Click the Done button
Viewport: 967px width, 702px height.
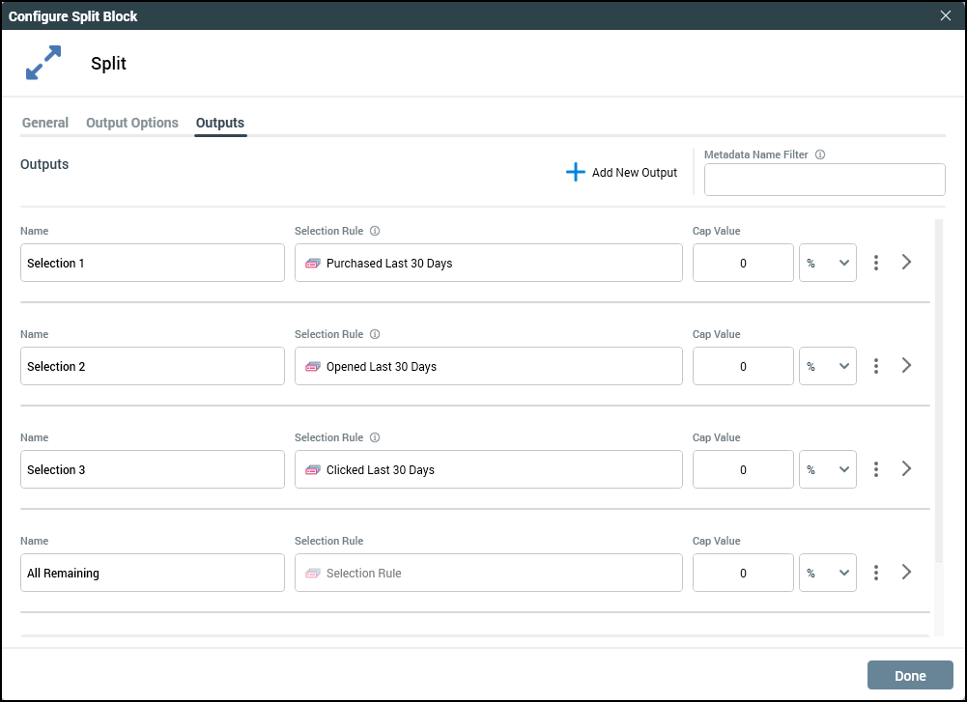910,676
